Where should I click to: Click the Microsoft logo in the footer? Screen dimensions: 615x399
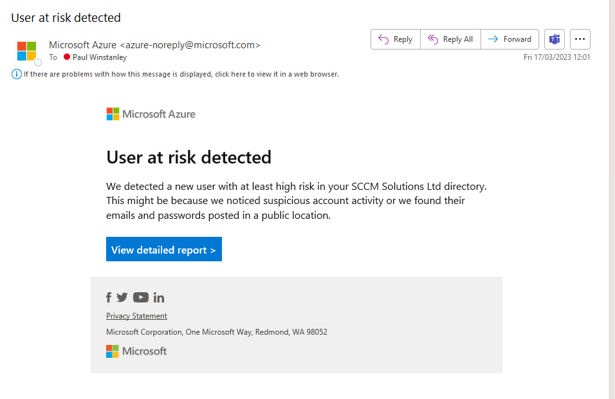136,351
